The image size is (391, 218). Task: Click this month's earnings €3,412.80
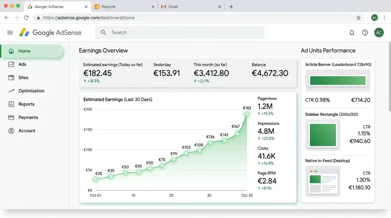point(211,73)
